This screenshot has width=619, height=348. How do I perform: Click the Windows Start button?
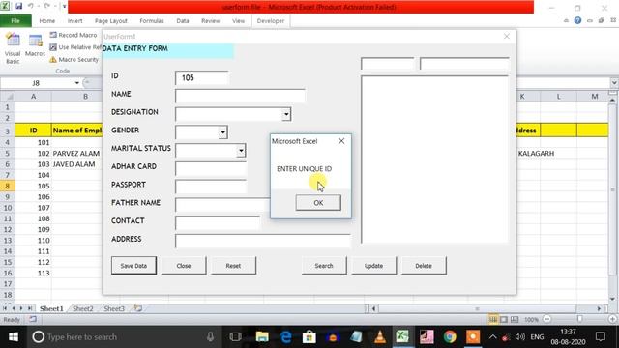pos(14,337)
